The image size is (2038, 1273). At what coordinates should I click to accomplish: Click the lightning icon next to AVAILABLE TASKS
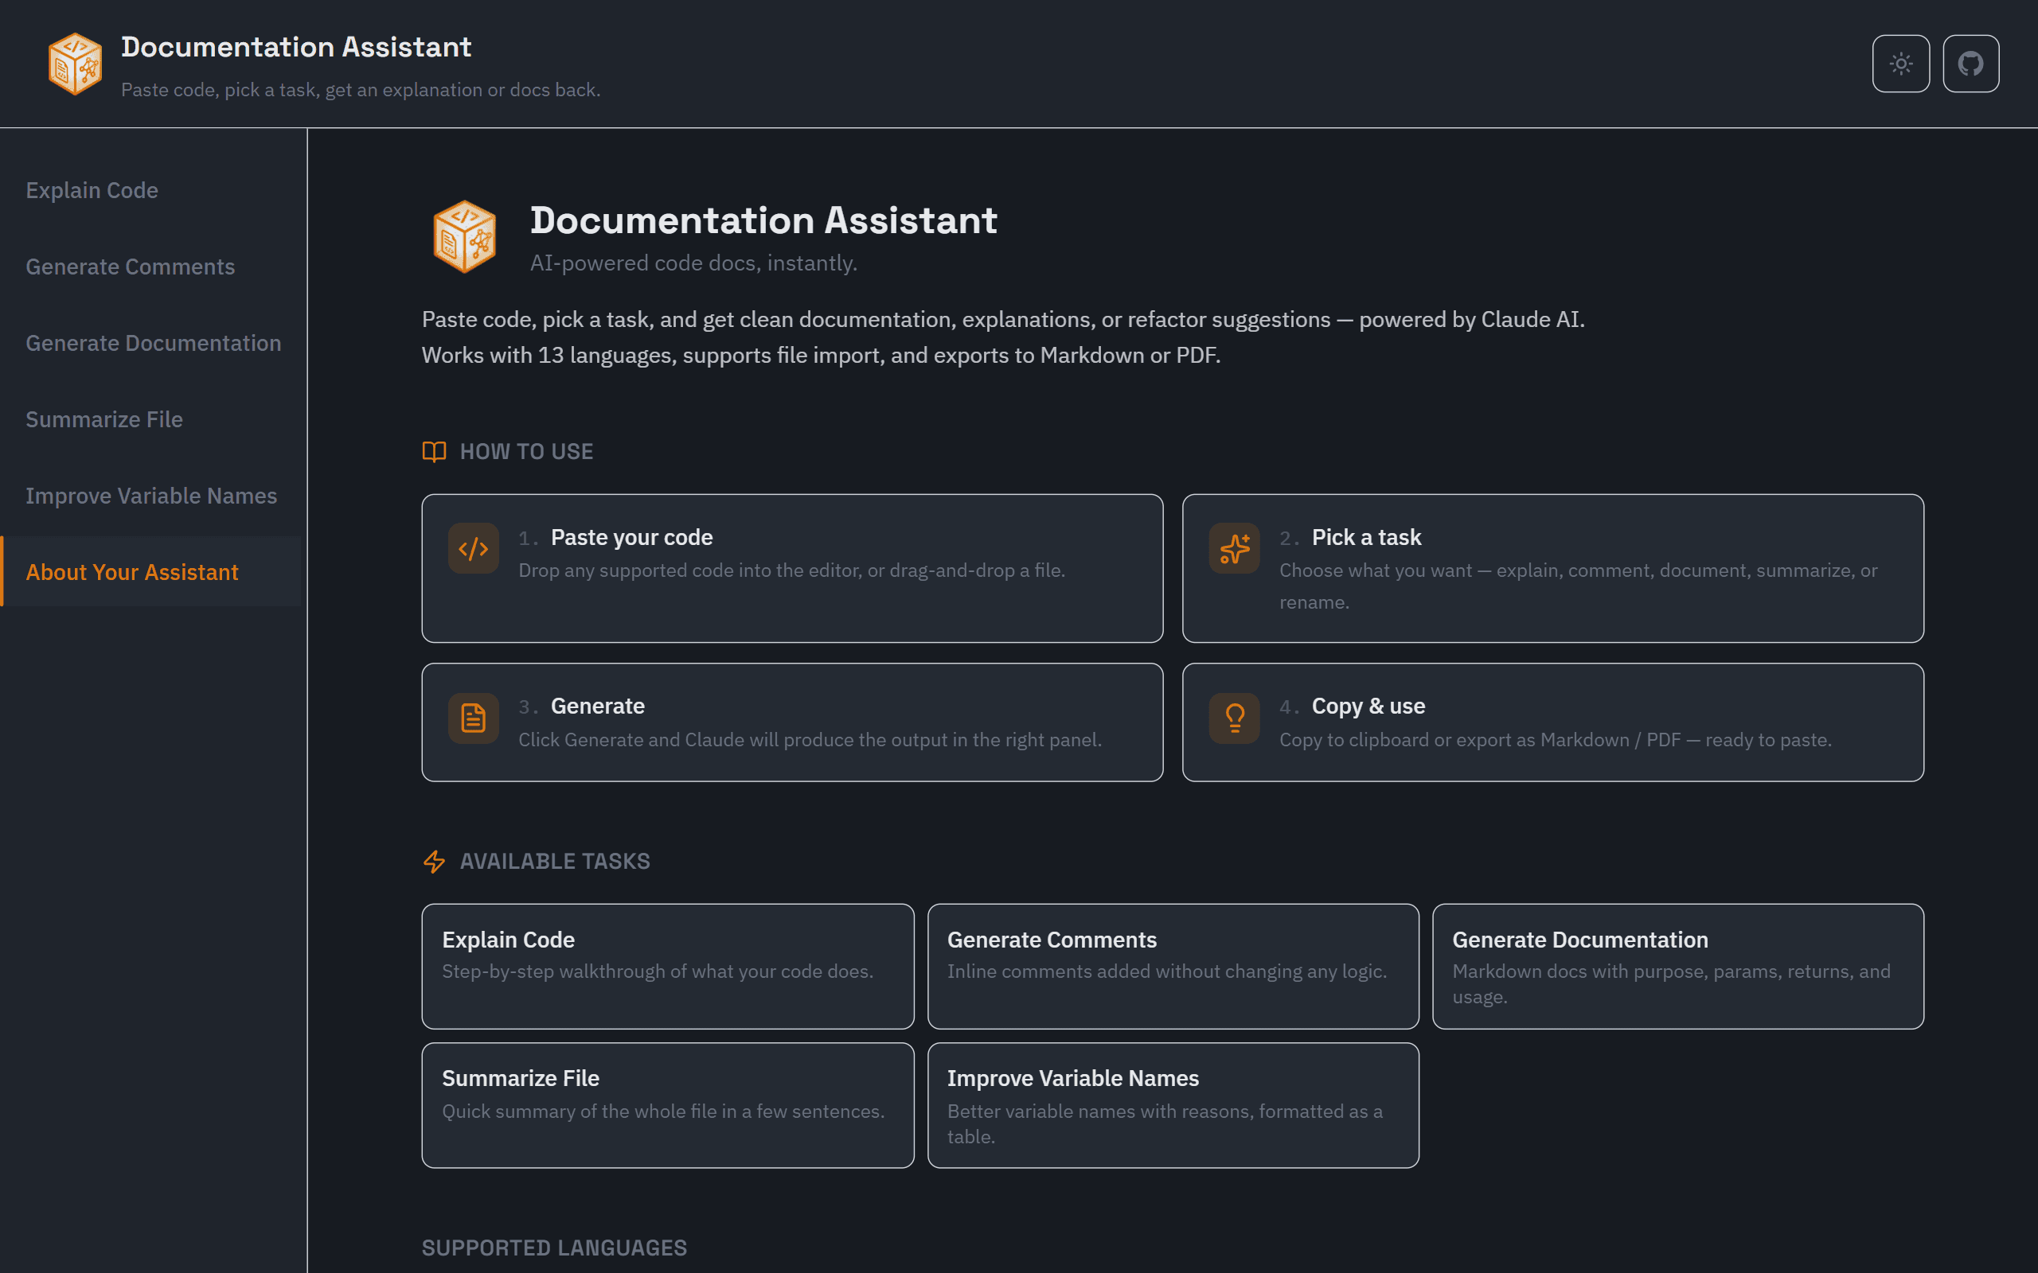tap(434, 862)
